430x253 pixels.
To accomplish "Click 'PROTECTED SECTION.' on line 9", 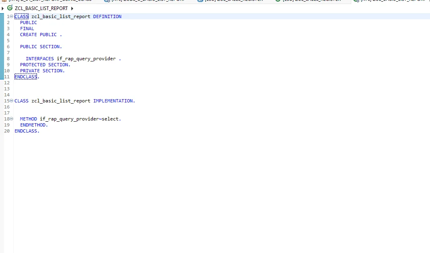I will pyautogui.click(x=45, y=65).
